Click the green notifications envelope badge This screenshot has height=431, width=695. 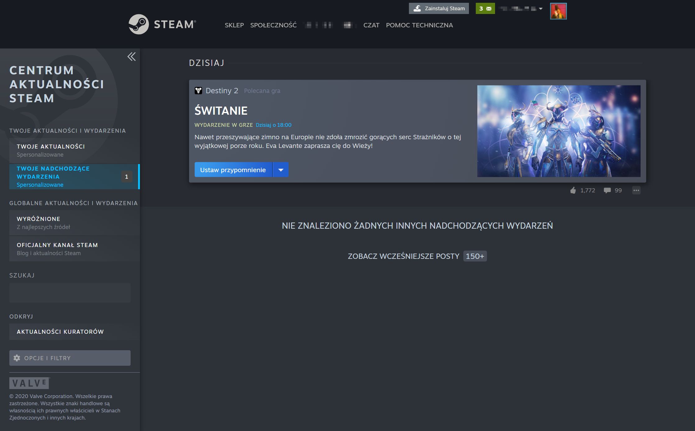pos(485,9)
